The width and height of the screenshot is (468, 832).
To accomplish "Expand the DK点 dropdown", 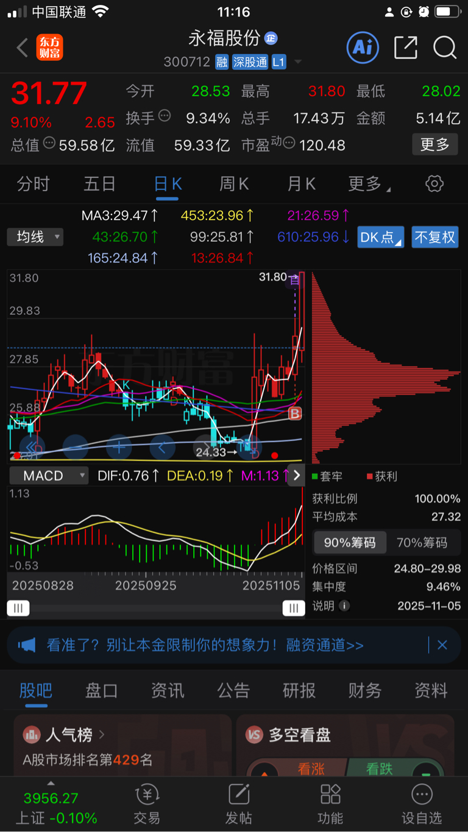I will coord(381,237).
